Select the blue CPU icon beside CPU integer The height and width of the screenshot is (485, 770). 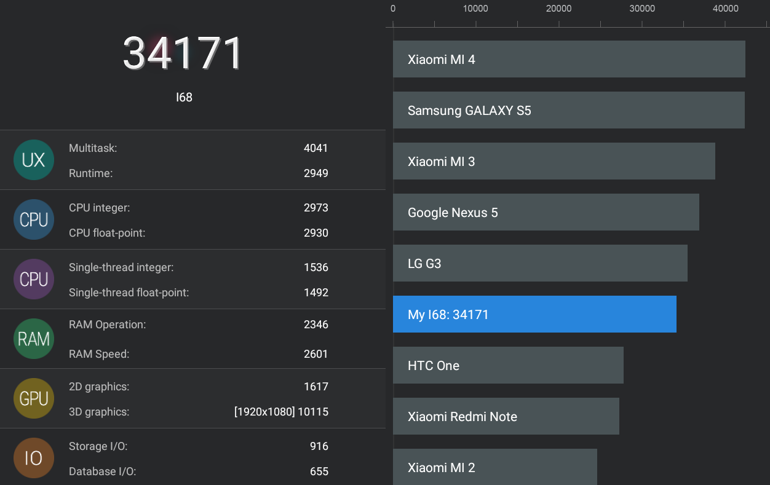pyautogui.click(x=33, y=219)
